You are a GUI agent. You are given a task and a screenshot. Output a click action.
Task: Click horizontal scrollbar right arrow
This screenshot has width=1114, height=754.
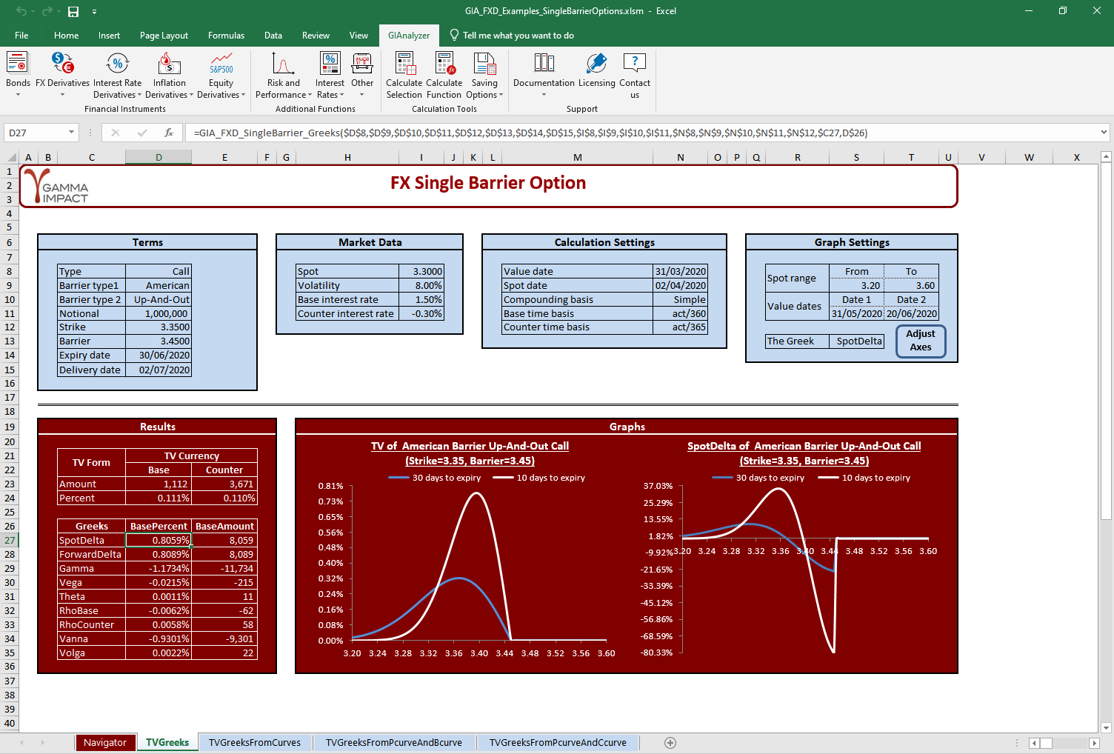[x=1095, y=742]
